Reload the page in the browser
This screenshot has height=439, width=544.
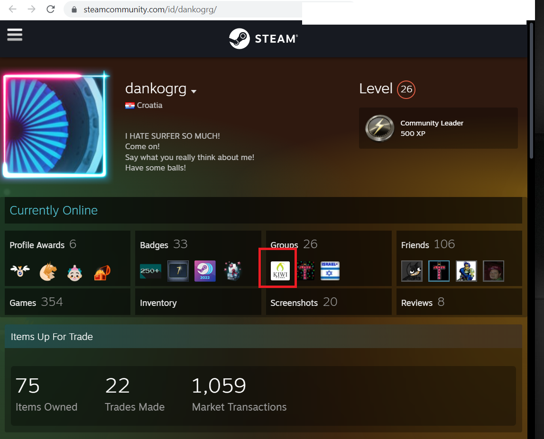click(x=51, y=9)
